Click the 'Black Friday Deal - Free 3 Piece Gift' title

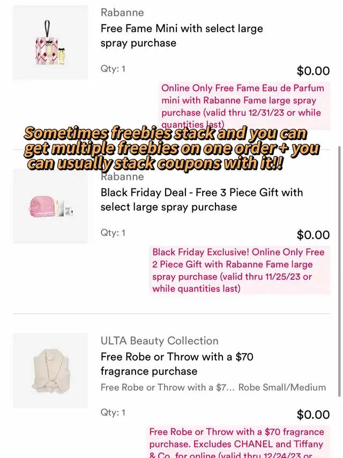click(202, 199)
